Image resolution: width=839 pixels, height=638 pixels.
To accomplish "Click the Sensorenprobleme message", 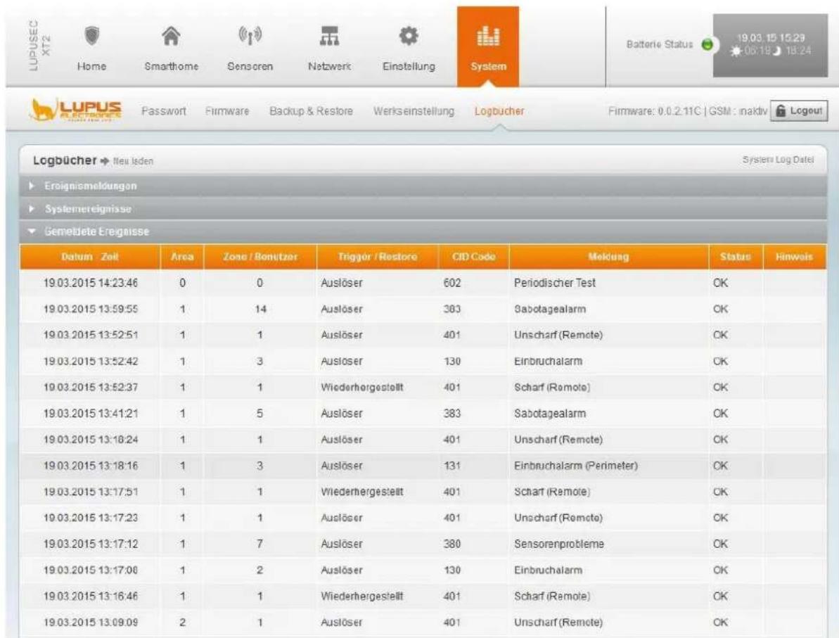I will (x=559, y=544).
